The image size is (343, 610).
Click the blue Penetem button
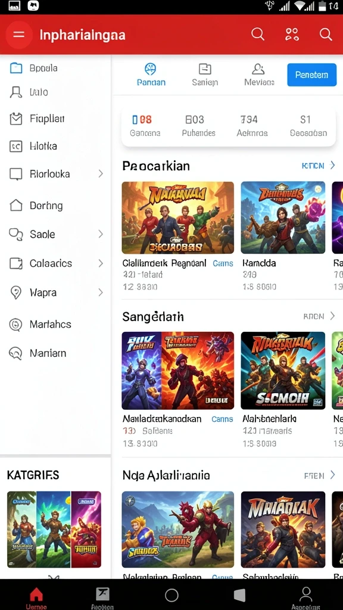click(311, 74)
